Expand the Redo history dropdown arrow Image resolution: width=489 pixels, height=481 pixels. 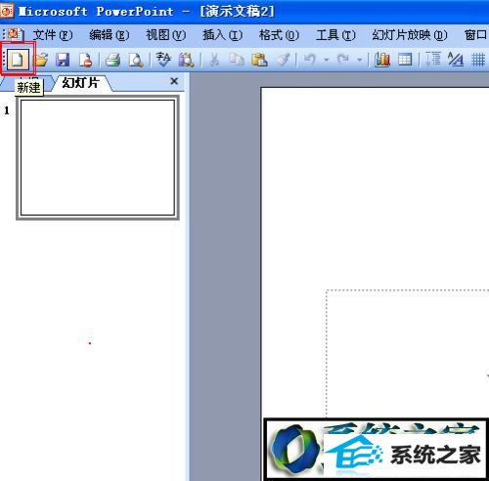360,60
